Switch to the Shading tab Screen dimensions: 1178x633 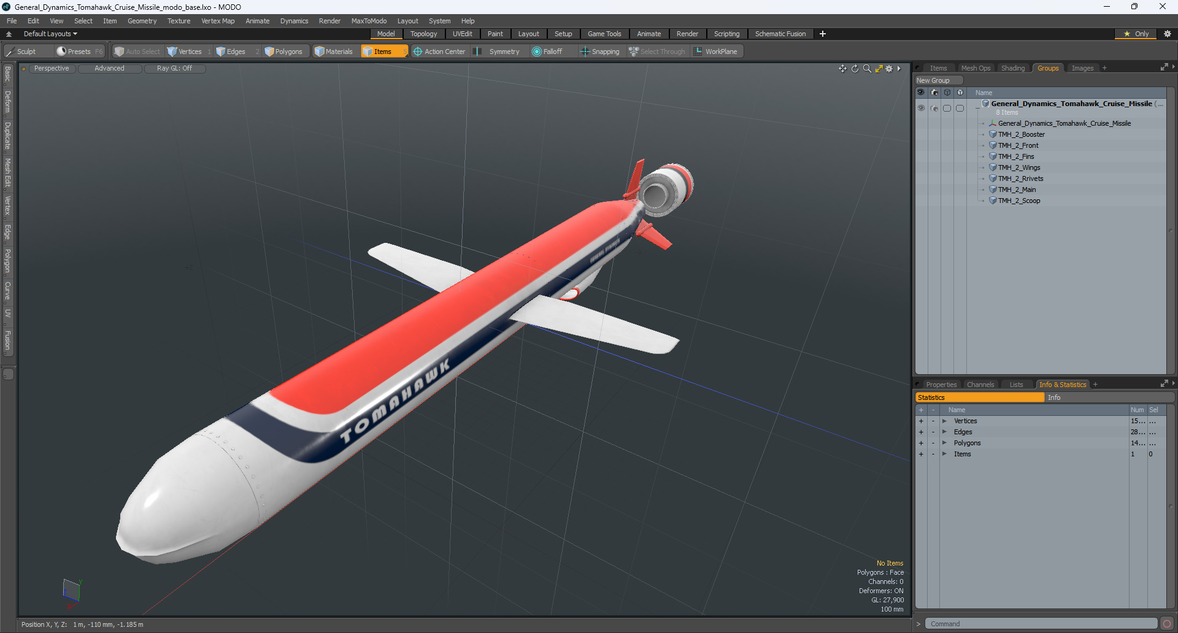coord(1013,68)
